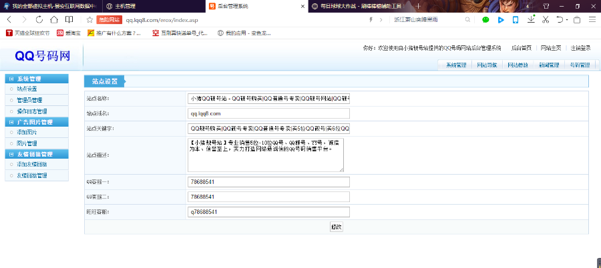Open the 号码管理 top menu
Viewport: 601px width, 268px height.
tap(580, 65)
